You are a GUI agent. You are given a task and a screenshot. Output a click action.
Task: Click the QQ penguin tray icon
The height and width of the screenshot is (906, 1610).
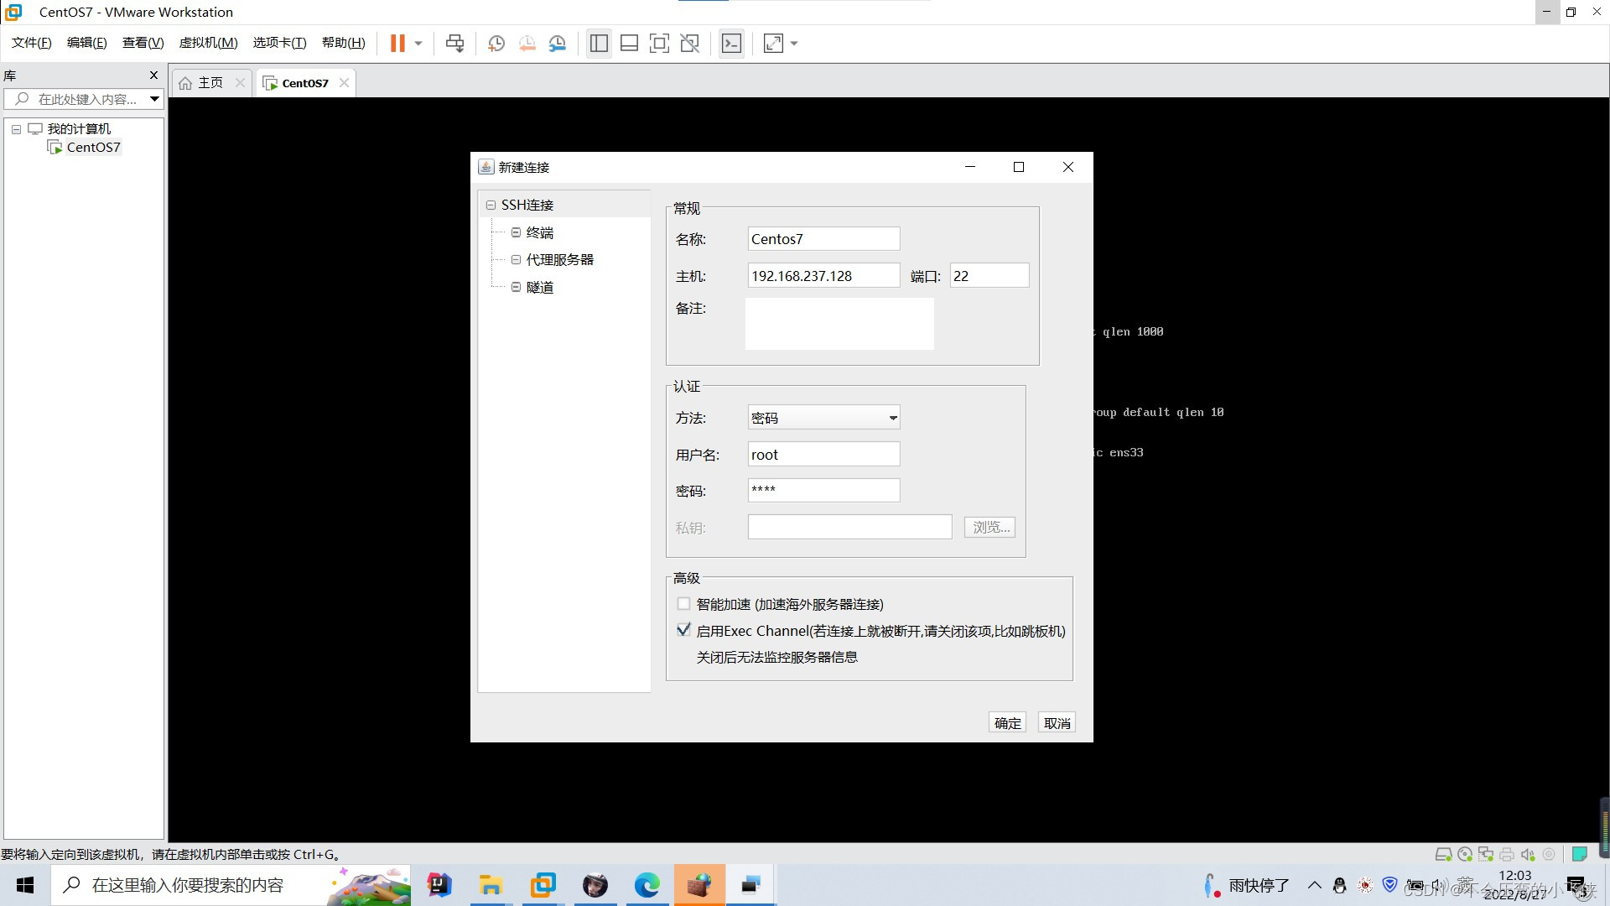pyautogui.click(x=1340, y=885)
